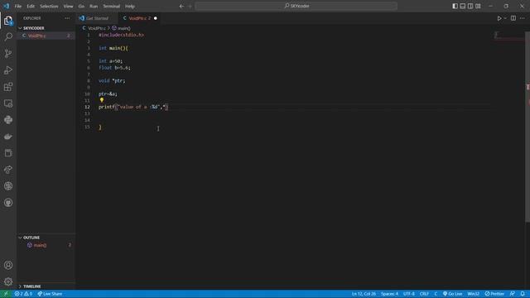
Task: Open the Terminal menu
Action: 111,6
